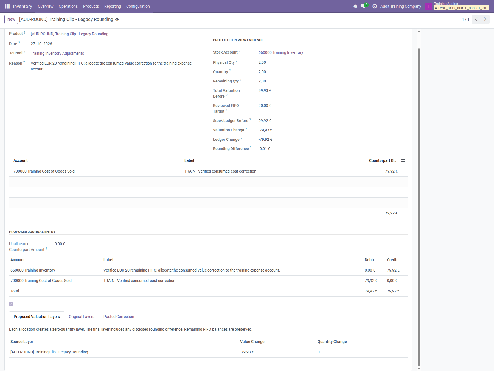494x371 pixels.
Task: Open the Configuration menu
Action: [138, 6]
